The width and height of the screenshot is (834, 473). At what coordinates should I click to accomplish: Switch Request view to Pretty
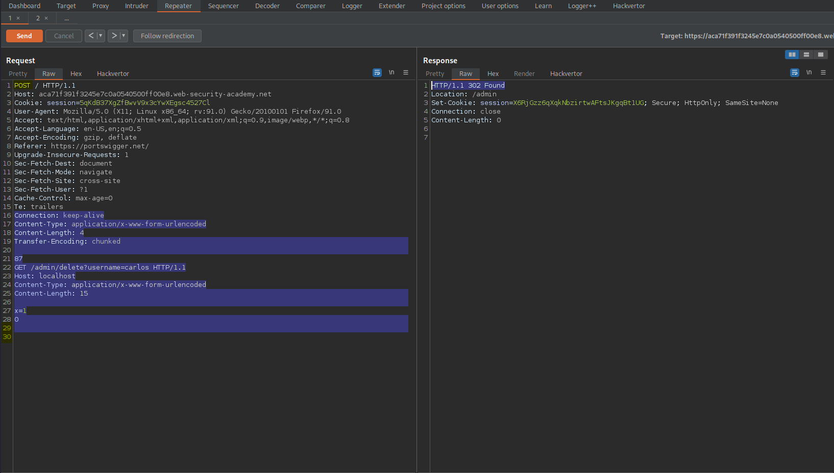click(x=18, y=74)
